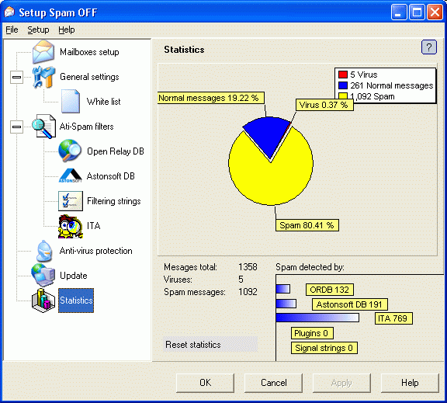Open the Update globe computer icon
The image size is (447, 403).
pyautogui.click(x=43, y=275)
